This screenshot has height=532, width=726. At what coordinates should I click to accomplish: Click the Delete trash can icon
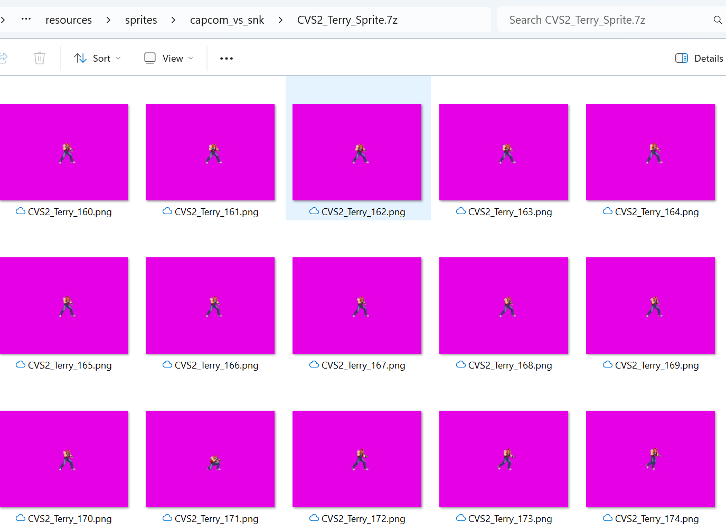(40, 58)
